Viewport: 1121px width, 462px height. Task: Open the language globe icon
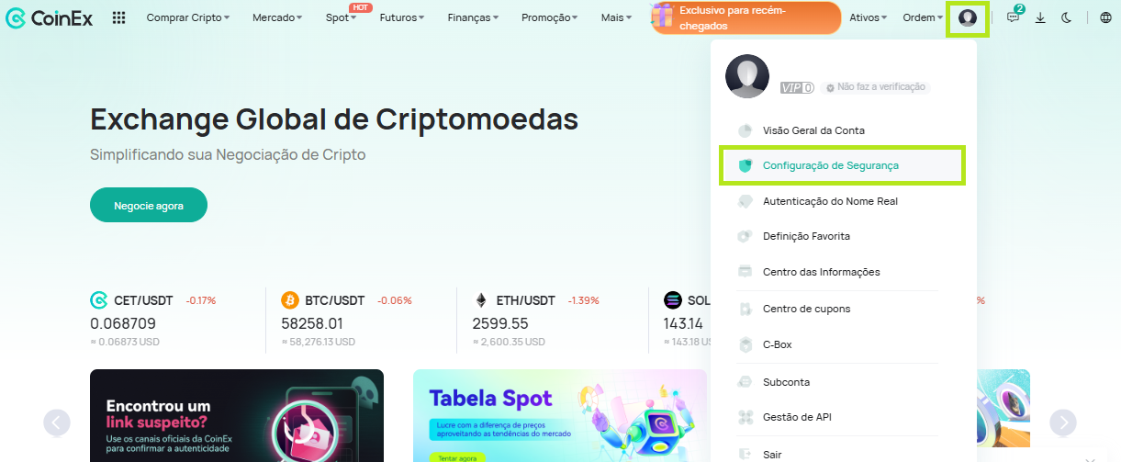pyautogui.click(x=1105, y=17)
